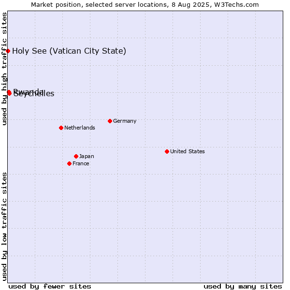Click the France red diamond marker
290x290 pixels.
69,164
